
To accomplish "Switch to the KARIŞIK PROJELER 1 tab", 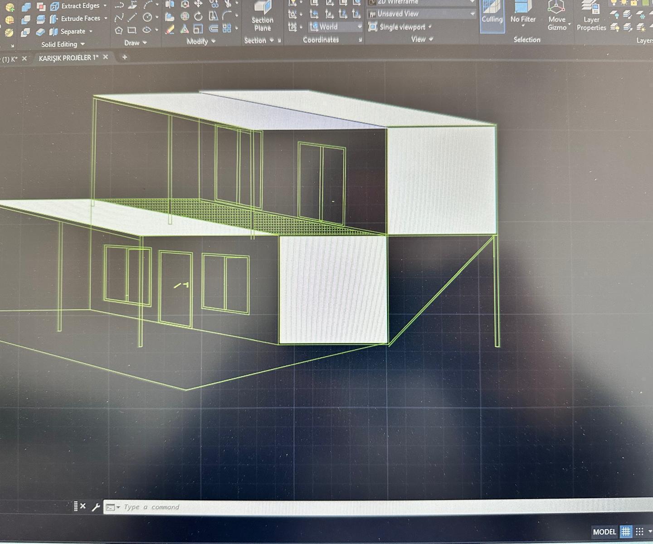I will coord(68,58).
